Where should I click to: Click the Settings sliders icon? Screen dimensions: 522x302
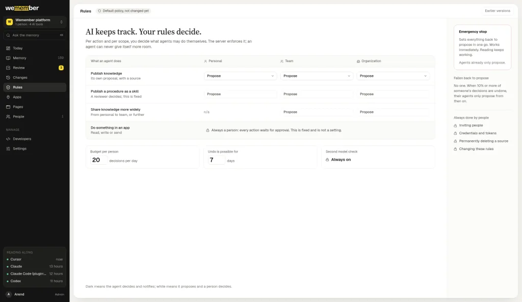(8, 148)
